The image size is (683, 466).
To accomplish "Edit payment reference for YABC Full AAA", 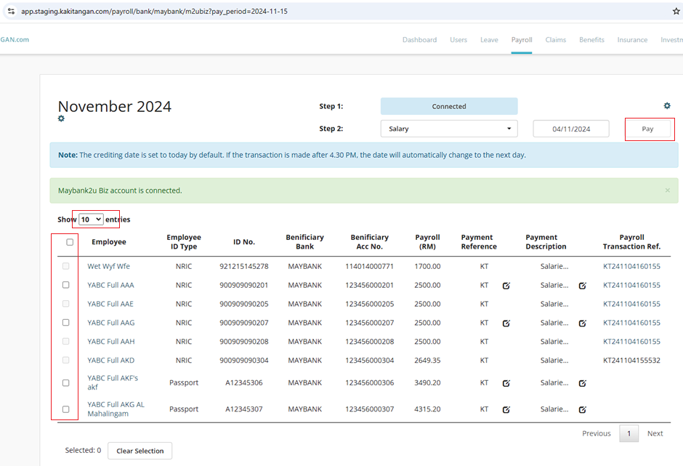I will [506, 286].
